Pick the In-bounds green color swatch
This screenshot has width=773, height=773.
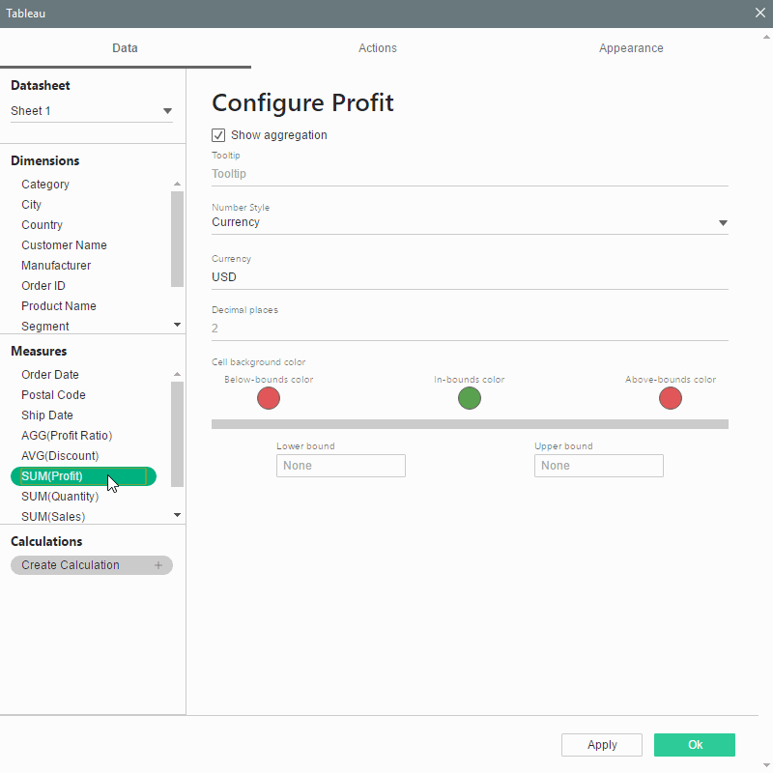pos(470,398)
